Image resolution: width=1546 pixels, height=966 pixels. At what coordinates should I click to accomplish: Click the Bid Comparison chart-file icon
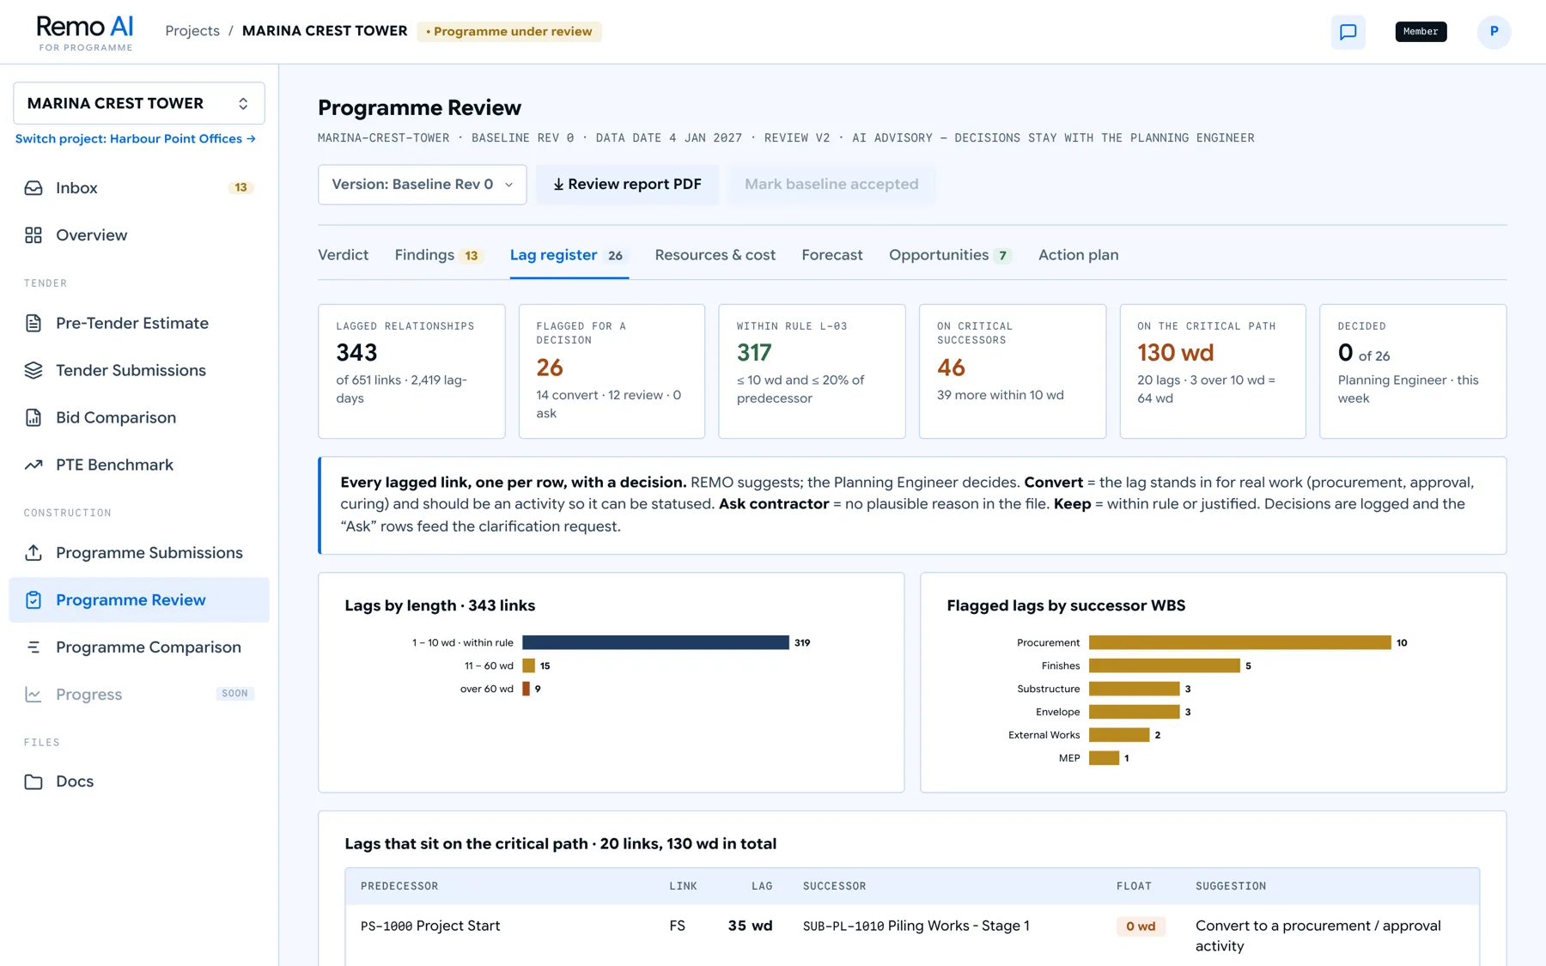[x=33, y=417]
